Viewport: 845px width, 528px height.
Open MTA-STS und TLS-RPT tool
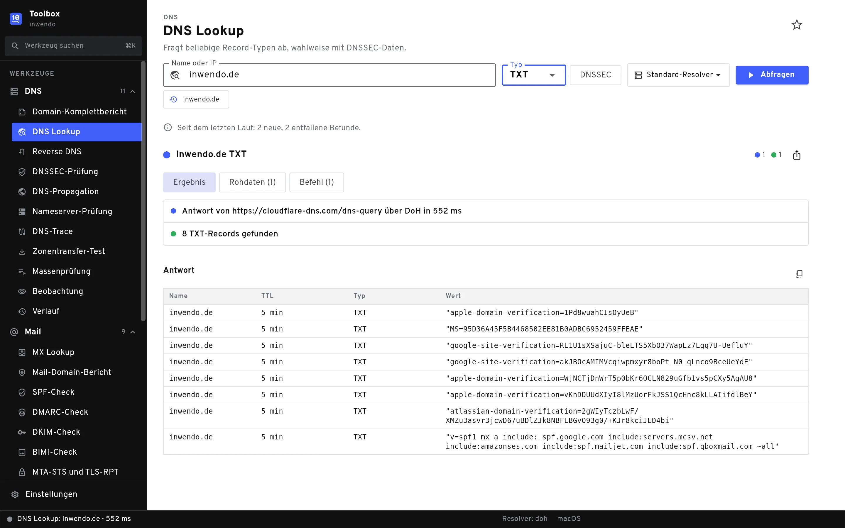click(77, 471)
